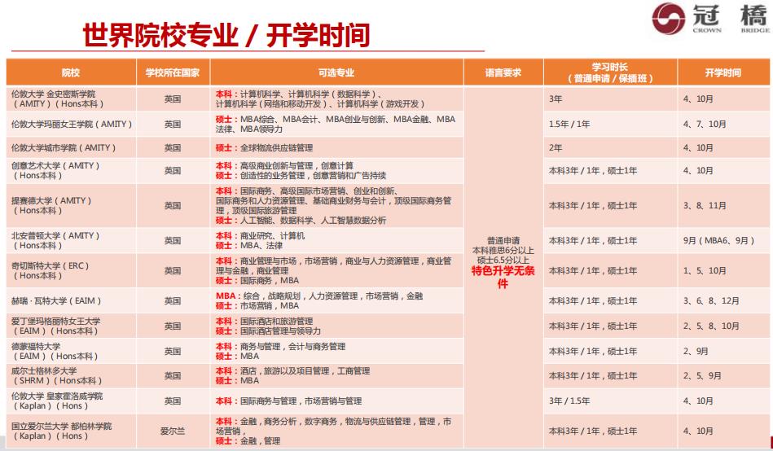
Task: Click red 特色升学无条件 text
Action: [503, 277]
